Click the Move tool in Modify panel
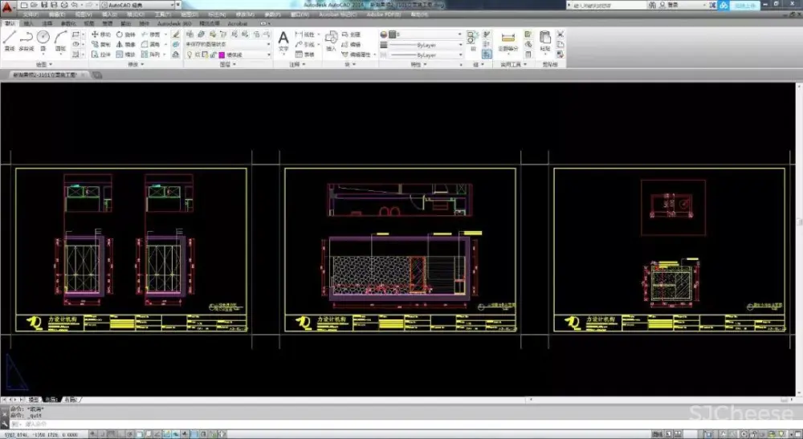This screenshot has height=439, width=803. pyautogui.click(x=102, y=35)
